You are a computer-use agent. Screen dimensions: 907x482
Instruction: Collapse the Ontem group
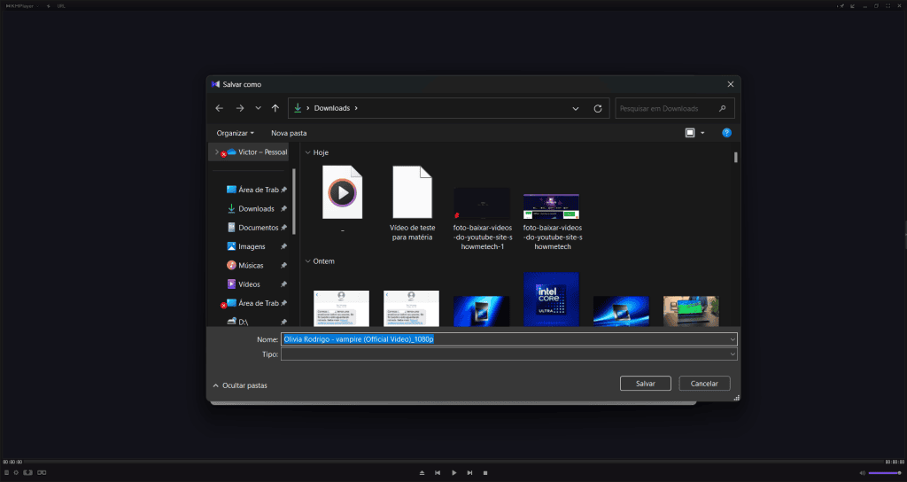pos(308,261)
